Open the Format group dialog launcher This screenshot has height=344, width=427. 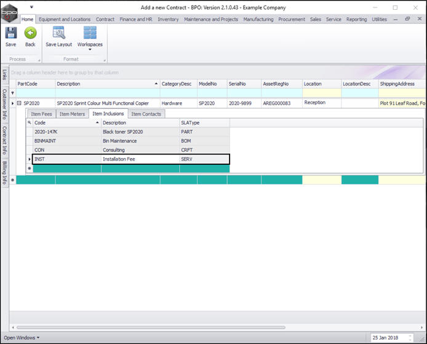(105, 60)
